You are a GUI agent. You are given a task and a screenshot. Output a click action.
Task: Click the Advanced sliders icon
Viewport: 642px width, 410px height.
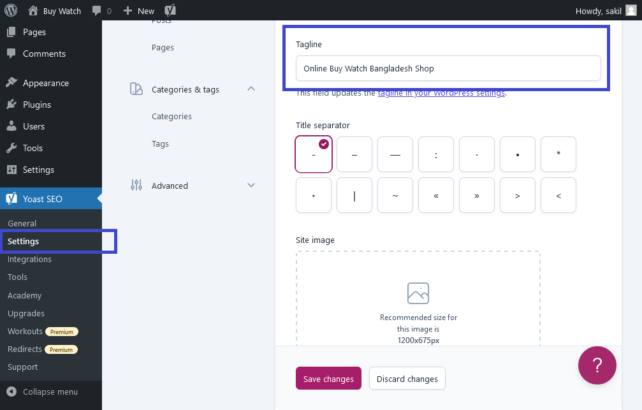click(x=136, y=185)
